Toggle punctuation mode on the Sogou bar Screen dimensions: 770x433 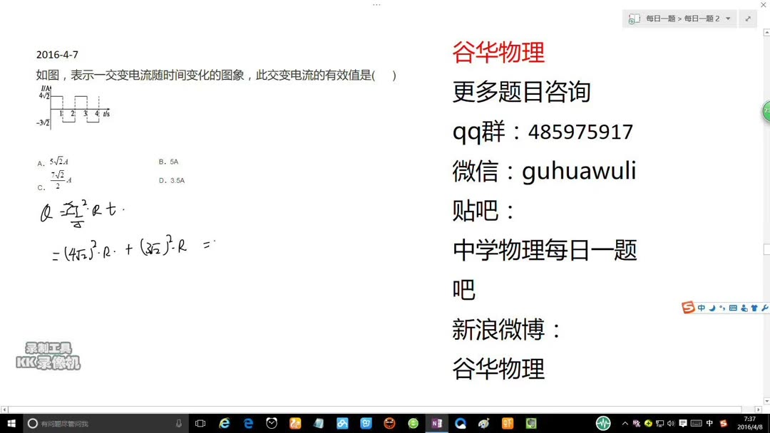click(722, 308)
